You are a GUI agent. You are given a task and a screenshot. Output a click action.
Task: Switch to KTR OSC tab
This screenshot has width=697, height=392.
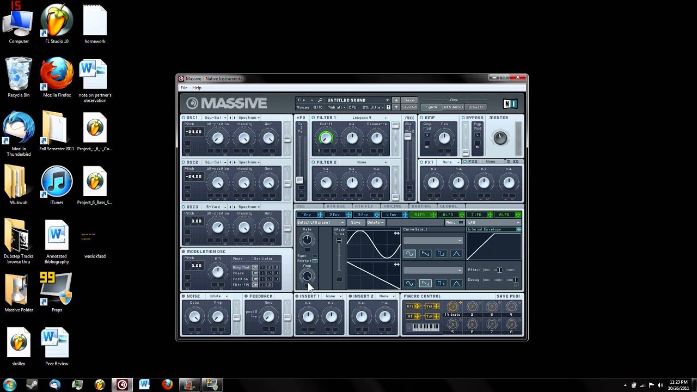[x=335, y=206]
